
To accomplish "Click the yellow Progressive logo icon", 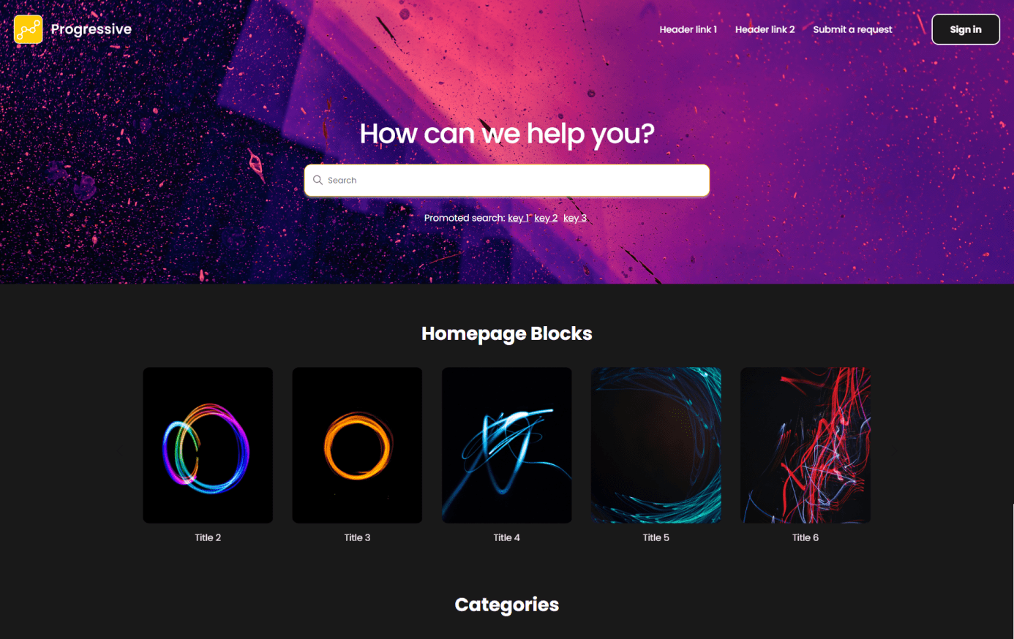I will [28, 29].
